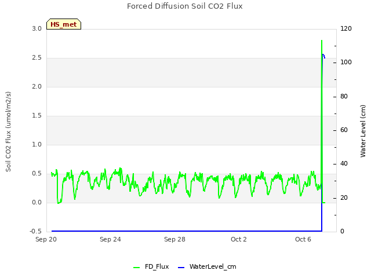The image size is (371, 278).
Task: Click the 1.0 left axis tick label
Action: [37, 144]
